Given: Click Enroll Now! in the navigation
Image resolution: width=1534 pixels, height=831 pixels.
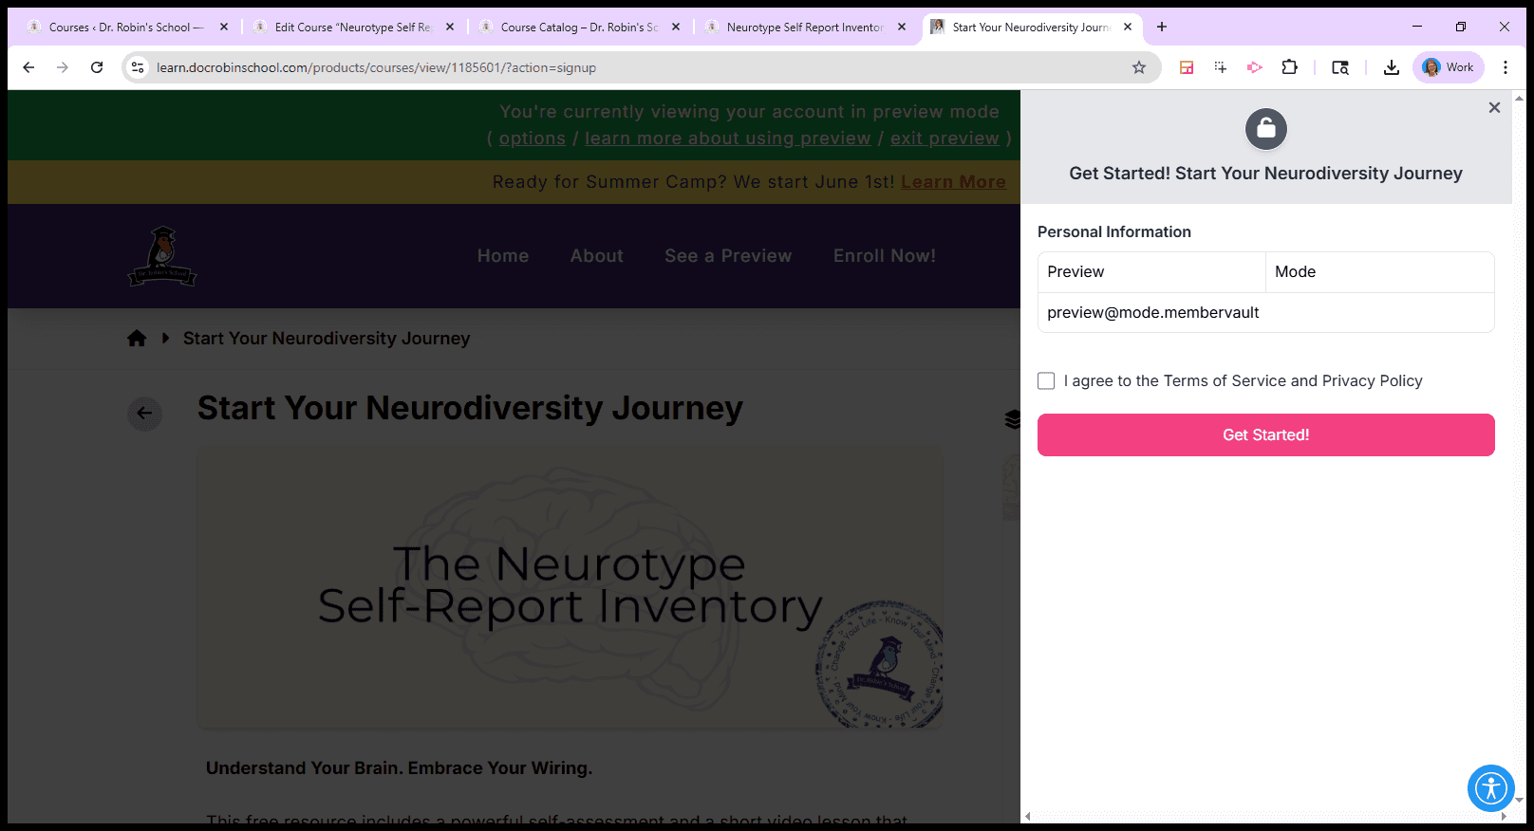Looking at the screenshot, I should click(x=885, y=256).
